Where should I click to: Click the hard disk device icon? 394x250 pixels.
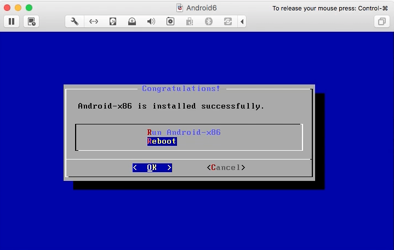point(113,21)
